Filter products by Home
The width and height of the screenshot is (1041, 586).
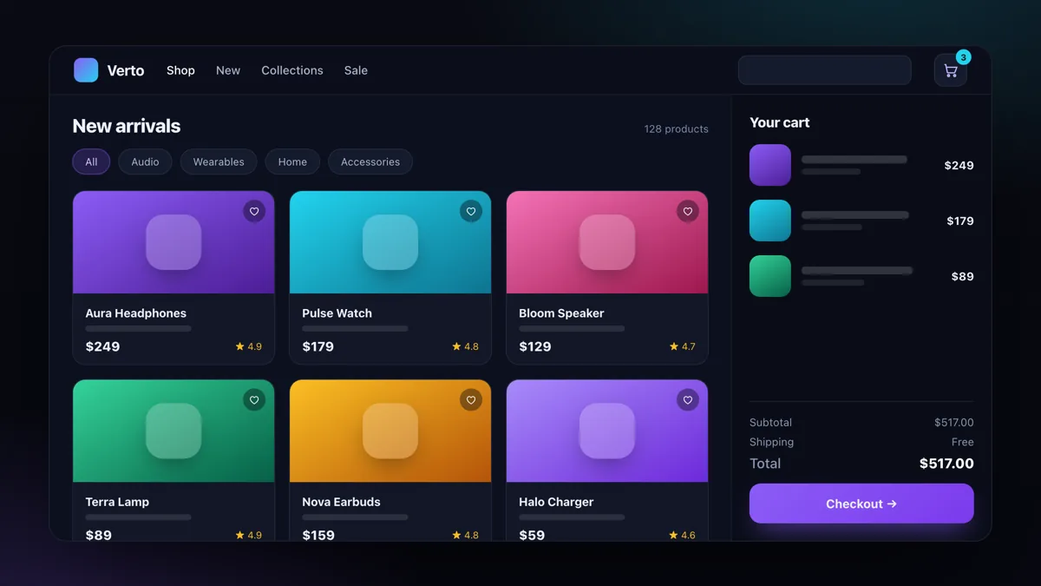(x=292, y=161)
